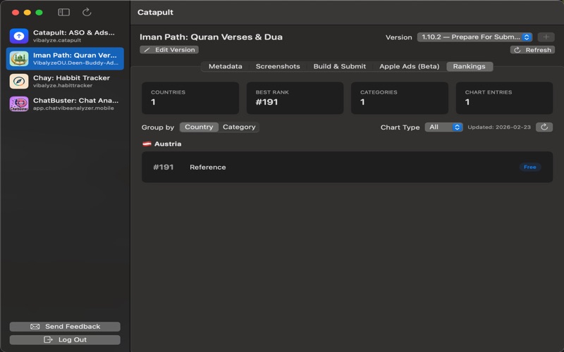564x352 pixels.
Task: Click Send Feedback button
Action: point(65,327)
